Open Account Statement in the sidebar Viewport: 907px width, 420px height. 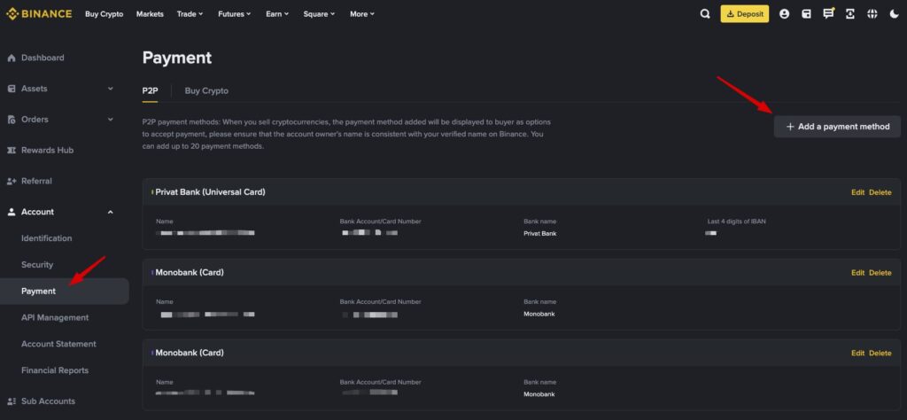click(58, 344)
